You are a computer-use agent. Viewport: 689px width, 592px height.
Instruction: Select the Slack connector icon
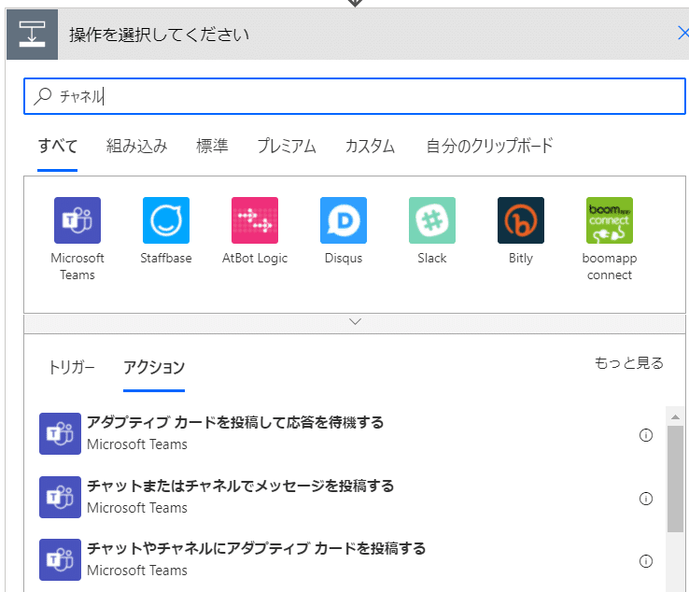pos(432,220)
